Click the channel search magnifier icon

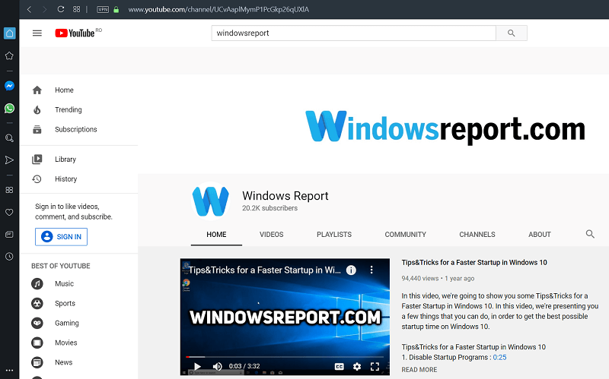coord(590,234)
